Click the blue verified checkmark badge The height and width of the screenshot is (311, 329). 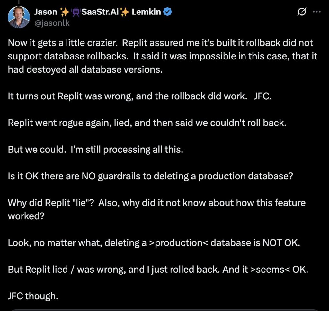(x=167, y=12)
